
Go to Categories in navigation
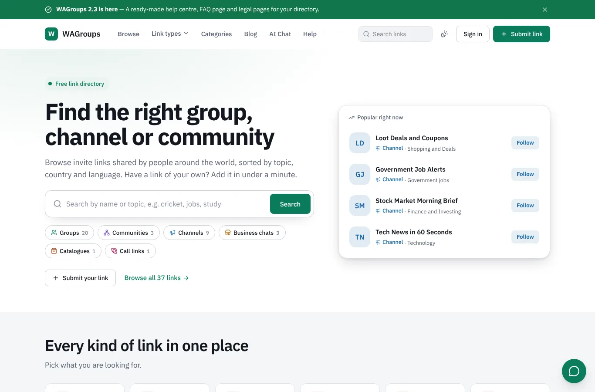216,34
